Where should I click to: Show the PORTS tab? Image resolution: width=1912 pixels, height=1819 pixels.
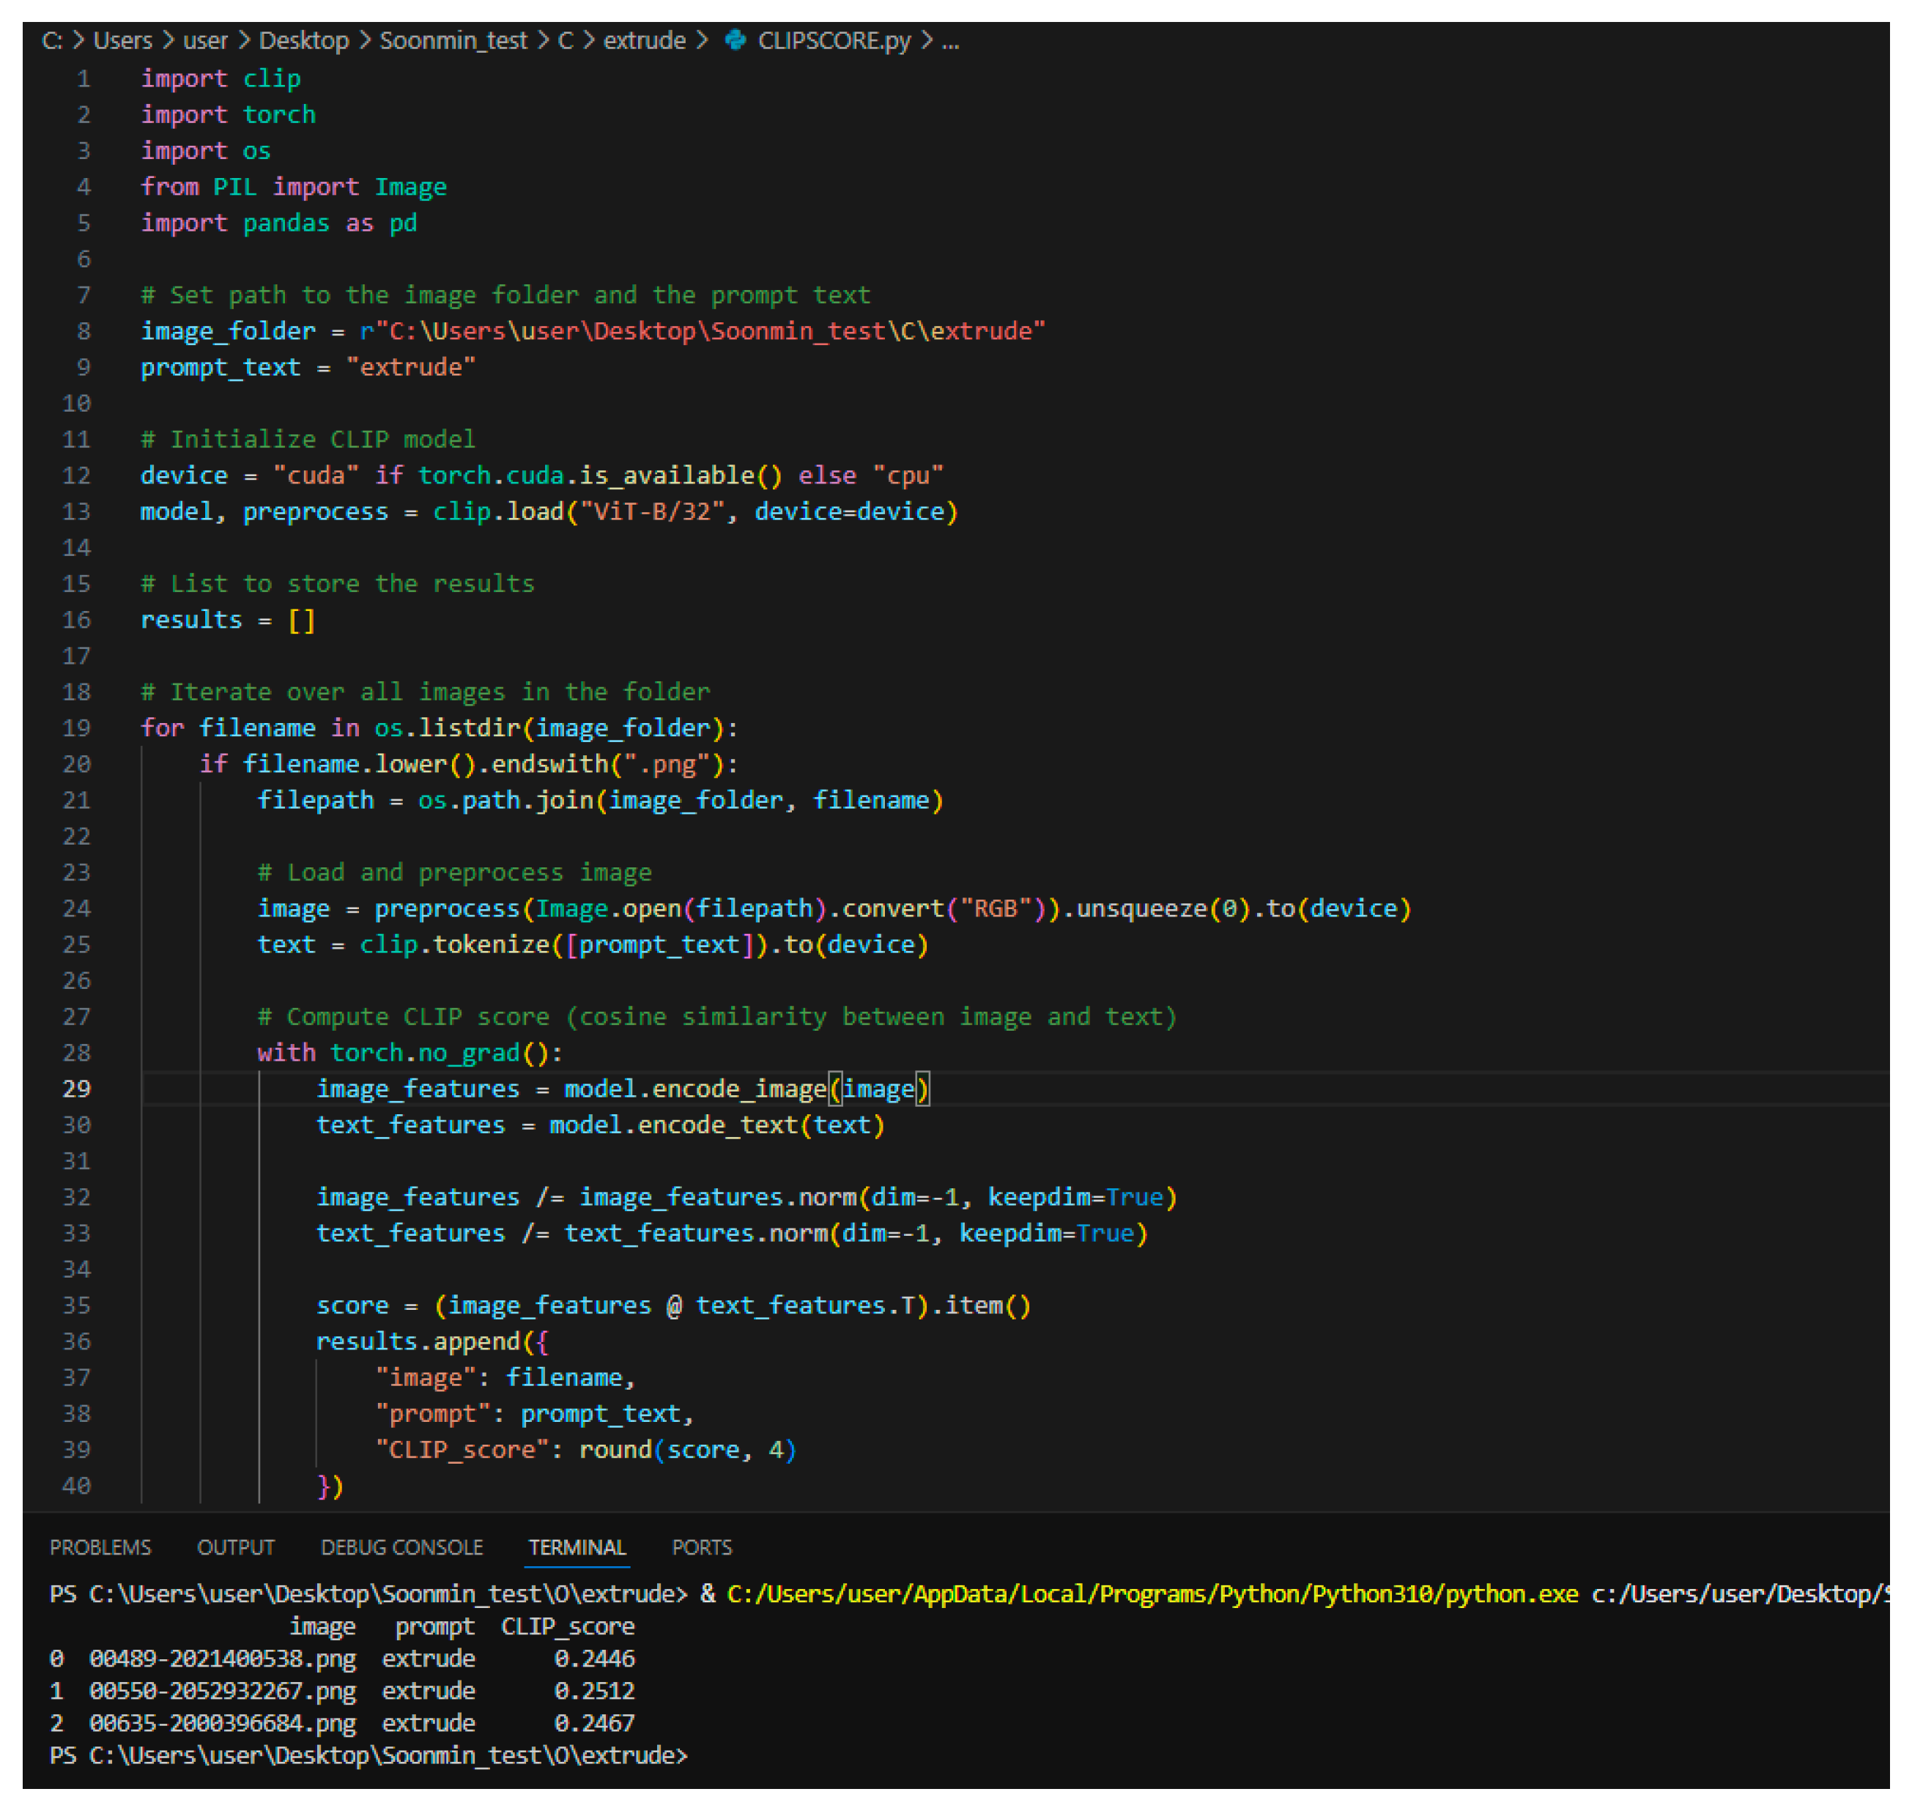point(701,1546)
